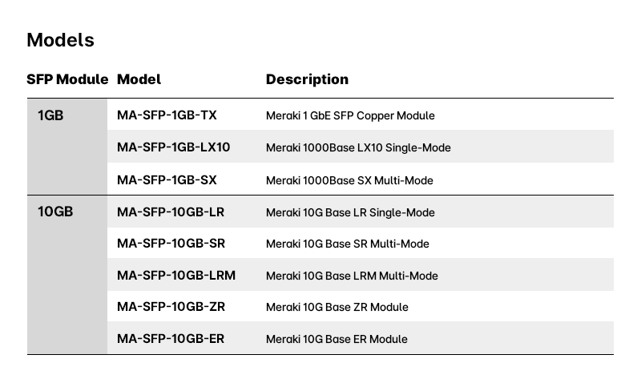The height and width of the screenshot is (383, 641).
Task: Select the Meraki 1000Base SX Multi-Mode description
Action: (349, 180)
